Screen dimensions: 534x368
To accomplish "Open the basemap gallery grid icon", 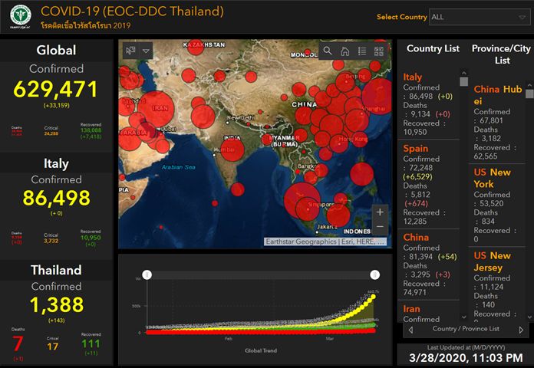I will click(378, 51).
